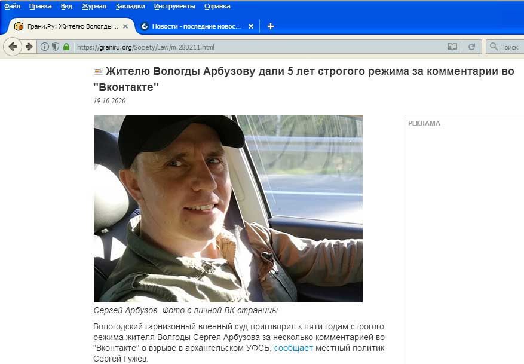Image resolution: width=524 pixels, height=364 pixels.
Task: Go forward with the forward arrow button
Action: (29, 47)
